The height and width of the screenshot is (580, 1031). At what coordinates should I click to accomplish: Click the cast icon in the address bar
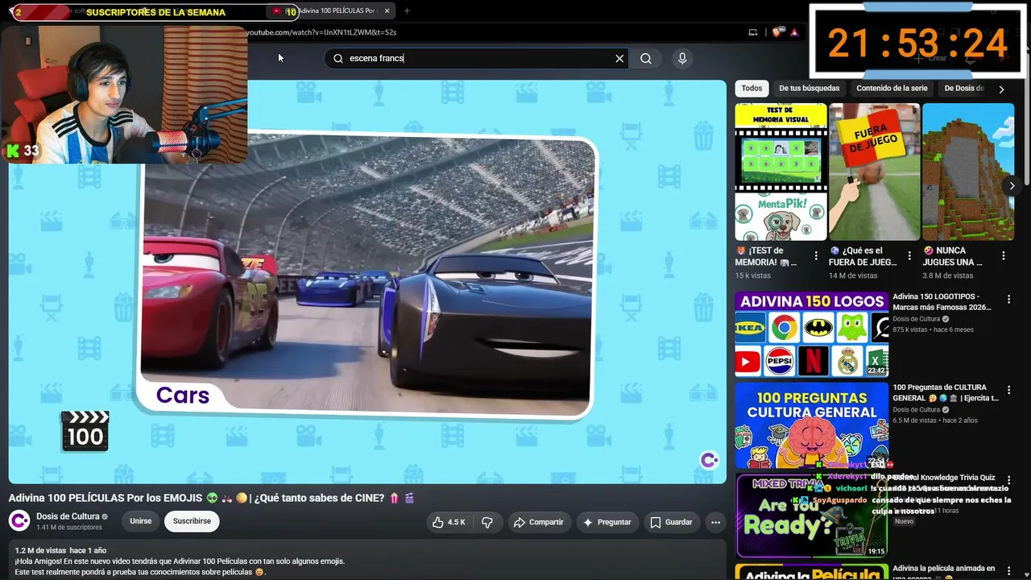coord(753,32)
